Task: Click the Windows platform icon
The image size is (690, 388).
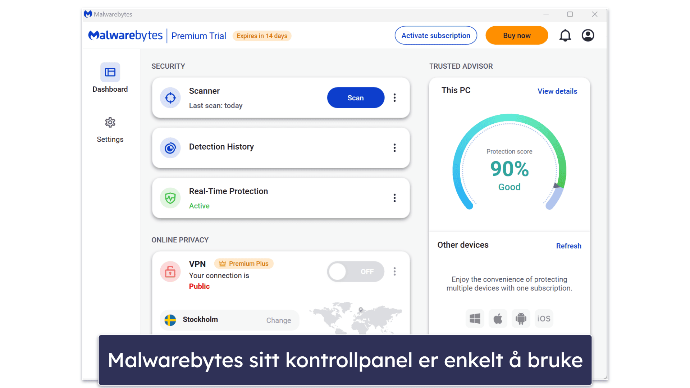Action: (x=475, y=318)
